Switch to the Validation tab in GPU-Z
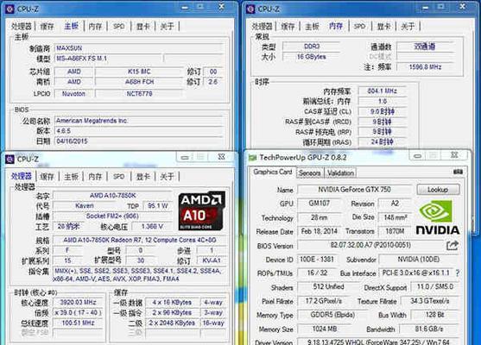This screenshot has height=345, width=481. 340,173
